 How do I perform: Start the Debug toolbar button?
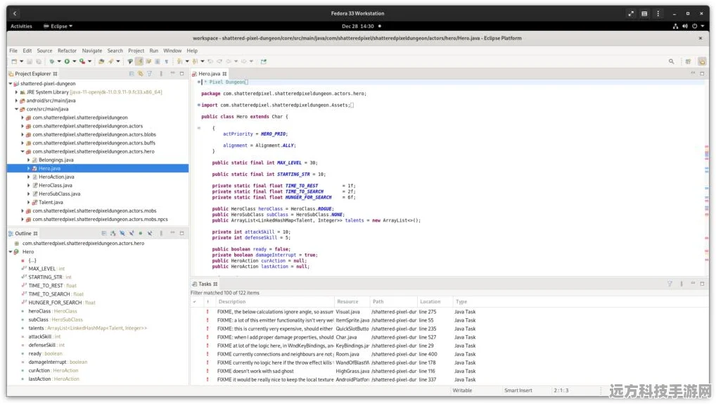(x=51, y=61)
